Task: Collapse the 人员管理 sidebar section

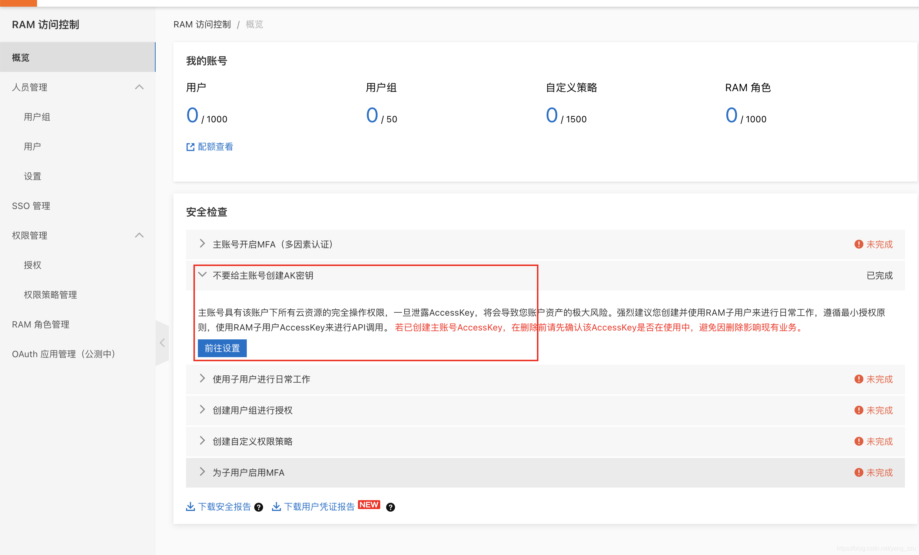Action: click(x=139, y=87)
